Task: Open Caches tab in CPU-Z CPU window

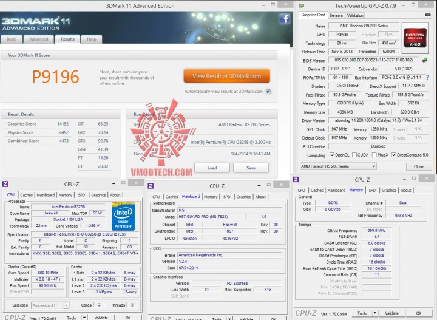Action: (27, 195)
